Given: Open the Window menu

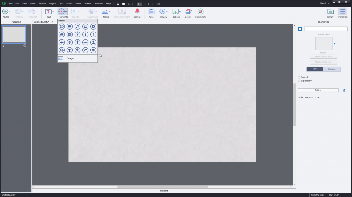Looking at the screenshot, I should tap(99, 3).
